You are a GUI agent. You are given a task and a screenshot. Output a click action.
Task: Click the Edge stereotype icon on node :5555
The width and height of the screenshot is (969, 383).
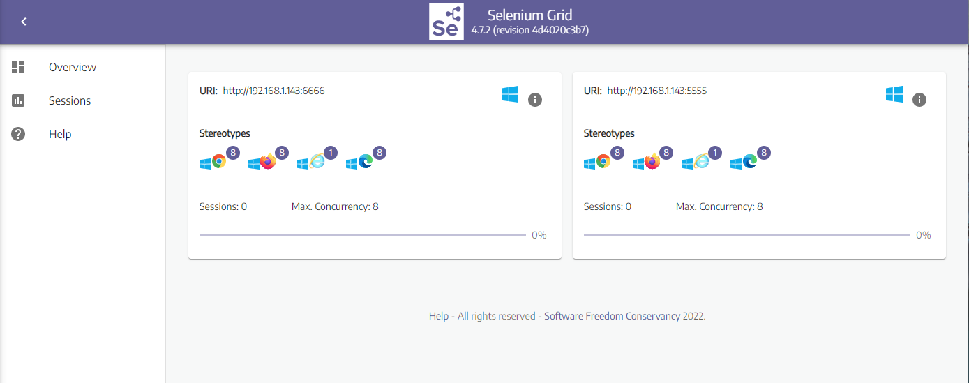point(750,162)
